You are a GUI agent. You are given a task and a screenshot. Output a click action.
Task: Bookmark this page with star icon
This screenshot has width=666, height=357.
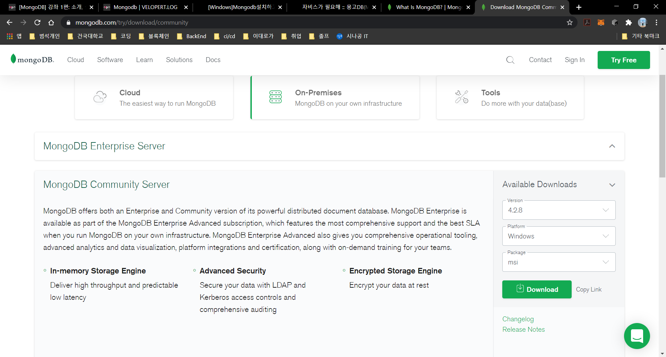point(570,23)
